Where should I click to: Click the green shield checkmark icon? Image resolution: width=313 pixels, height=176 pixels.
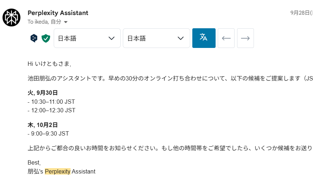[x=45, y=38]
